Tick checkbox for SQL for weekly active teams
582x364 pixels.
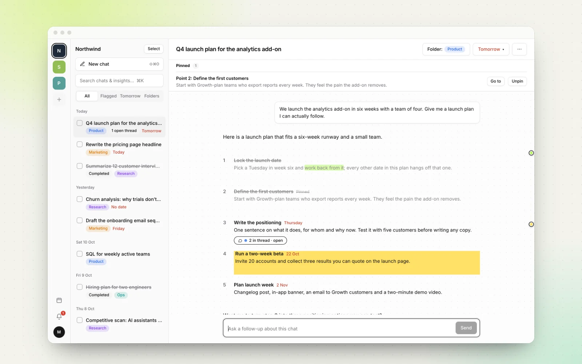click(x=80, y=254)
